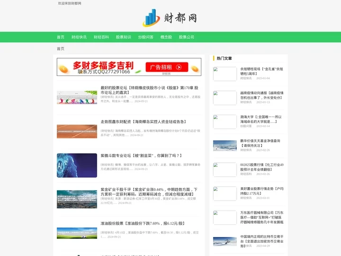Open article 淮油股份股票 title link

pyautogui.click(x=143, y=223)
